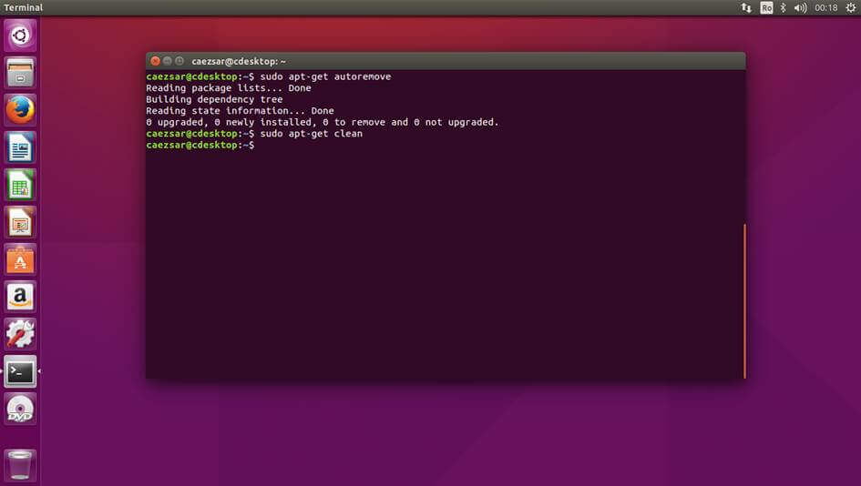Open LibreOffice Impress presentation app
This screenshot has width=861, height=486.
point(20,222)
